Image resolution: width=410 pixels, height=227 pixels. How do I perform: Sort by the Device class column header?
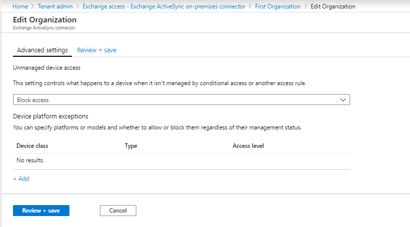click(32, 146)
